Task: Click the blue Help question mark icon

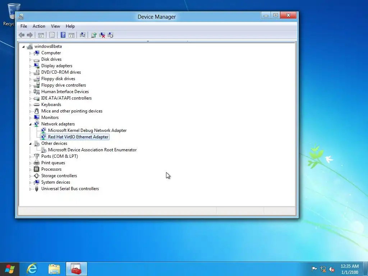Action: 63,35
